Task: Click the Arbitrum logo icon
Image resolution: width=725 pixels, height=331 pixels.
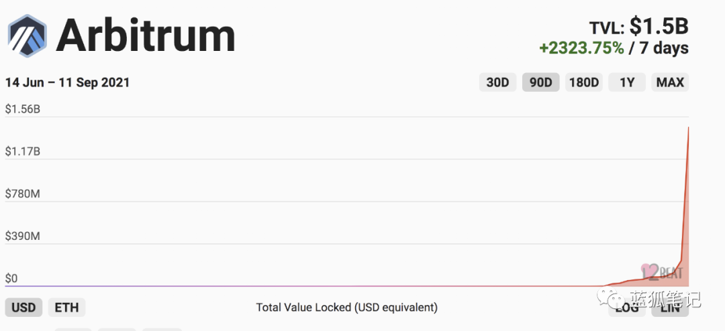Action: click(x=27, y=35)
